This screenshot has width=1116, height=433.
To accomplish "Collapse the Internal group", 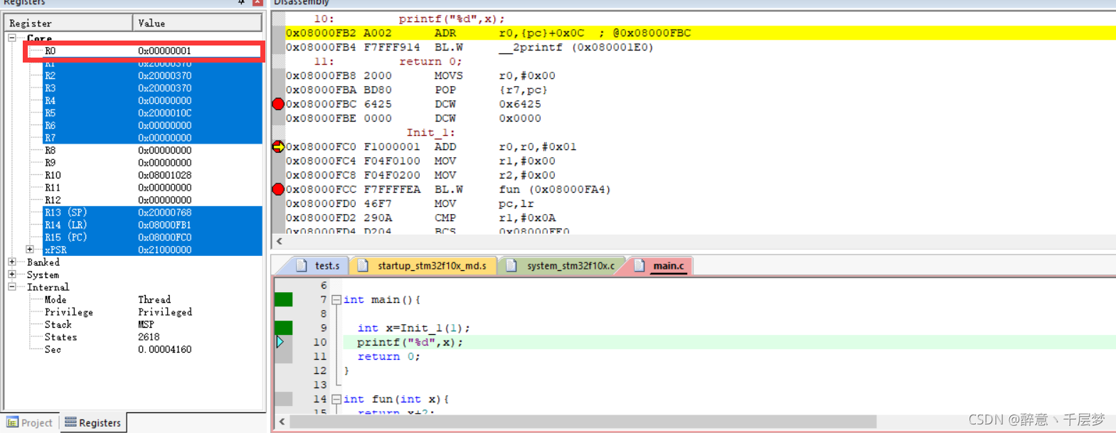I will pyautogui.click(x=12, y=287).
